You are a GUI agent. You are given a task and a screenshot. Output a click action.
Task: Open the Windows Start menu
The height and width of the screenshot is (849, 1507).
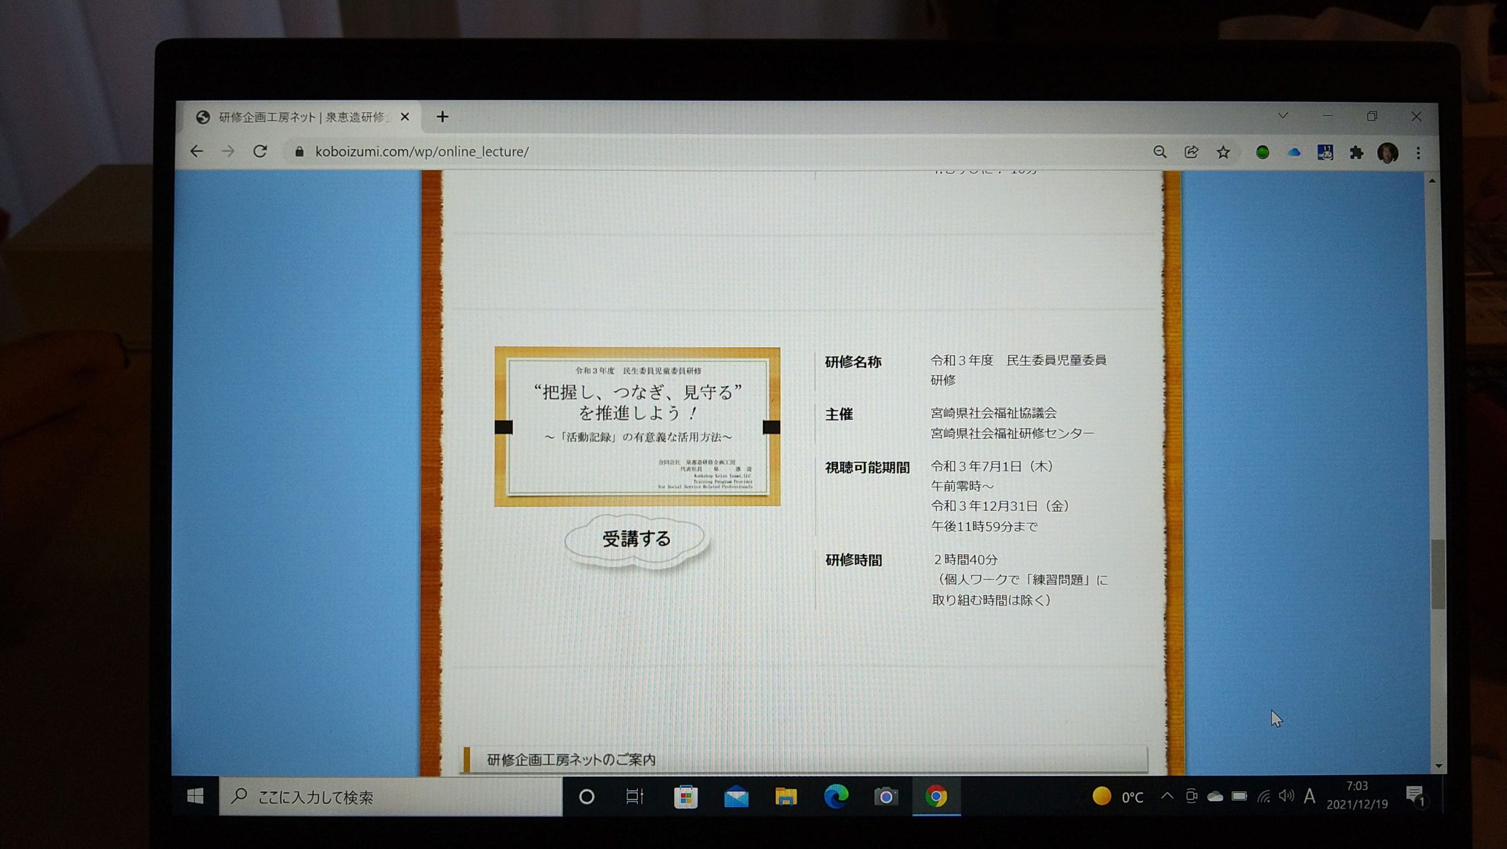[x=195, y=796]
